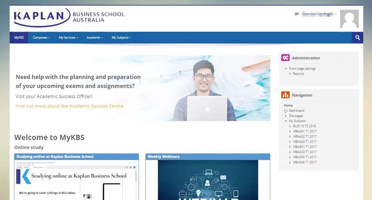
Task: Click the 'Navigation' block title
Action: coord(302,95)
